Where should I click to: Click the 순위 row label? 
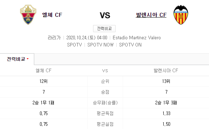coord(105,81)
